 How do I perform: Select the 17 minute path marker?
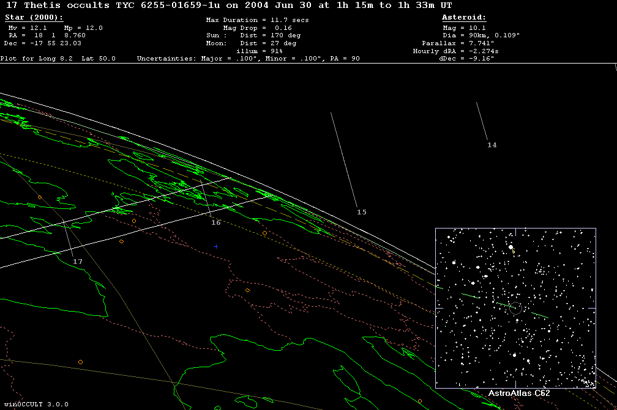pyautogui.click(x=78, y=262)
